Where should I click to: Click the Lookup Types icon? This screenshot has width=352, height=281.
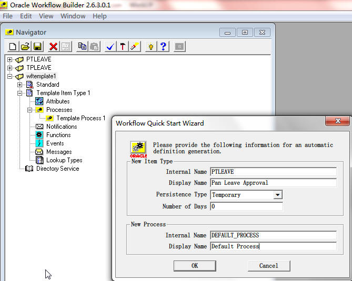pos(39,160)
